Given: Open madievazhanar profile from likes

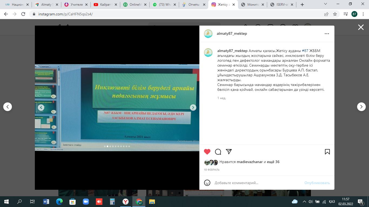Looking at the screenshot, I should click(x=250, y=162).
